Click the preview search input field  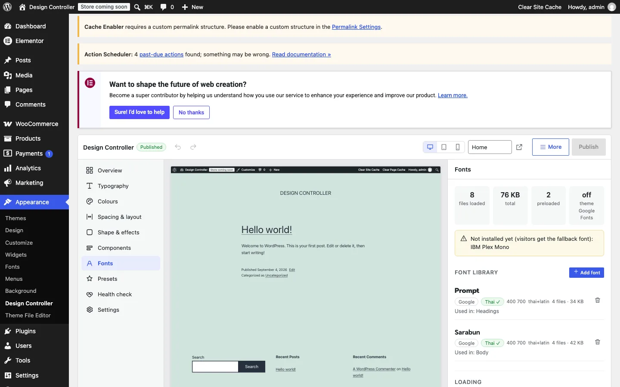coord(215,366)
